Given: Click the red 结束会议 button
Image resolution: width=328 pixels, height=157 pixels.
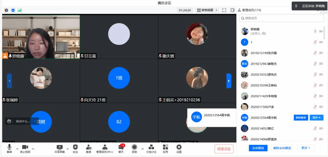Looking at the screenshot, I should point(224,149).
